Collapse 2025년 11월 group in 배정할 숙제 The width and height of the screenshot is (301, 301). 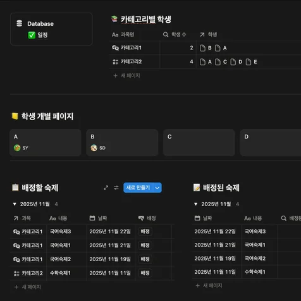tap(15, 204)
